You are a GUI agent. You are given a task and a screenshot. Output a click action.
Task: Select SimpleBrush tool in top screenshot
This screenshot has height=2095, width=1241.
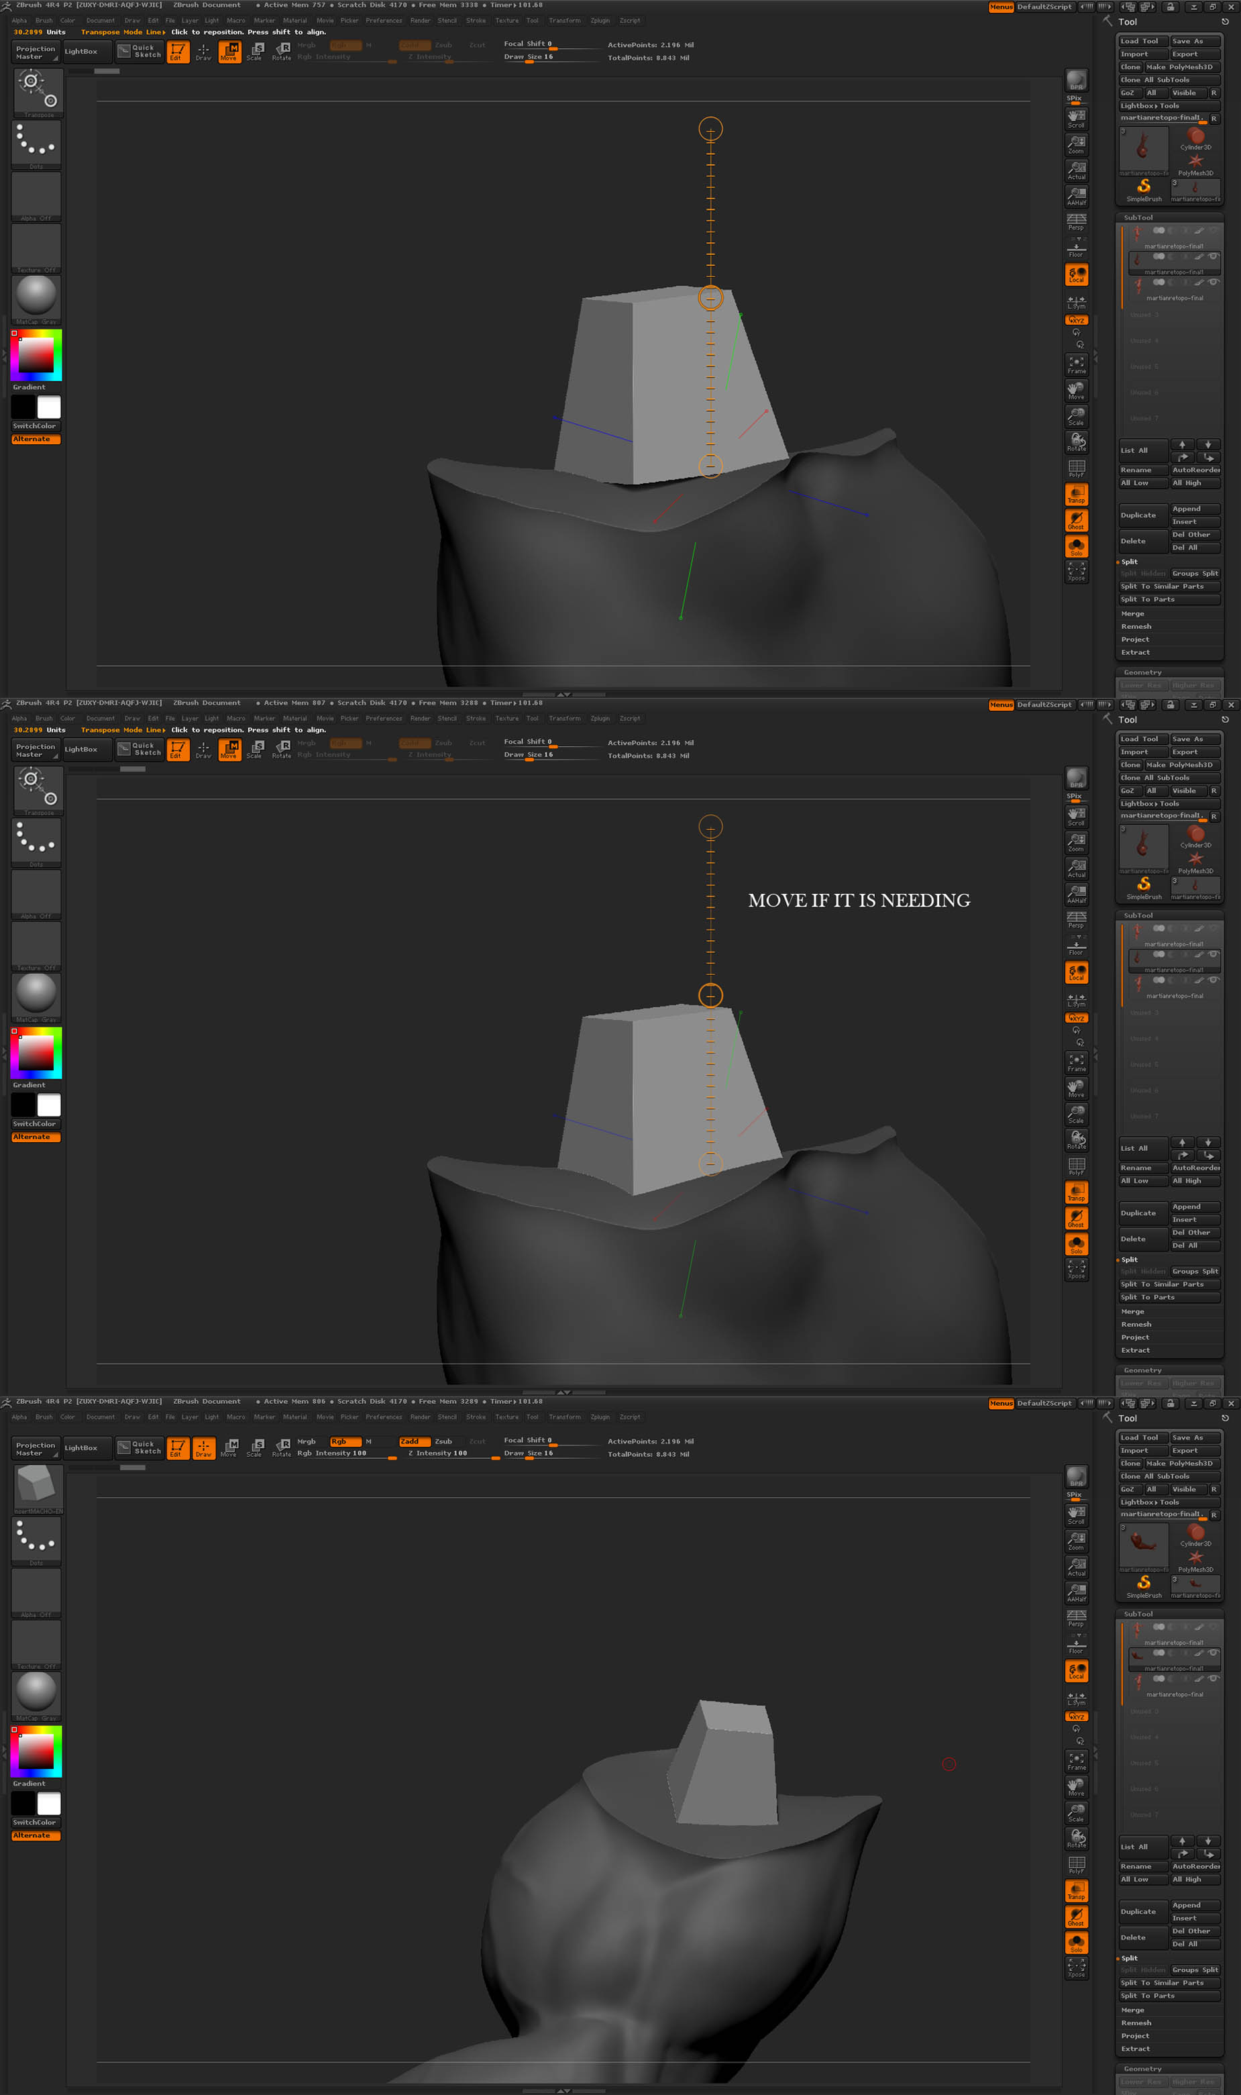coord(1143,190)
